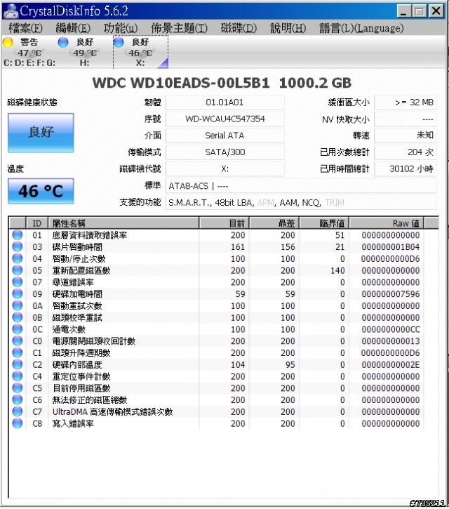Viewport: 449px width, 509px height.
Task: Click the blue status icon for X: drive
Action: [x=119, y=42]
